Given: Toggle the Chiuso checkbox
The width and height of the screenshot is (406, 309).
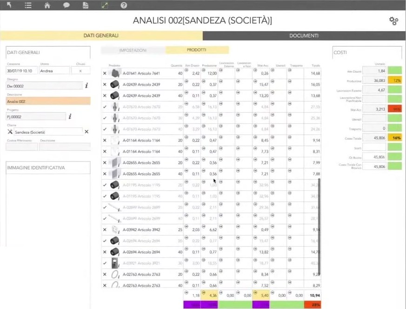Looking at the screenshot, I should [x=80, y=71].
